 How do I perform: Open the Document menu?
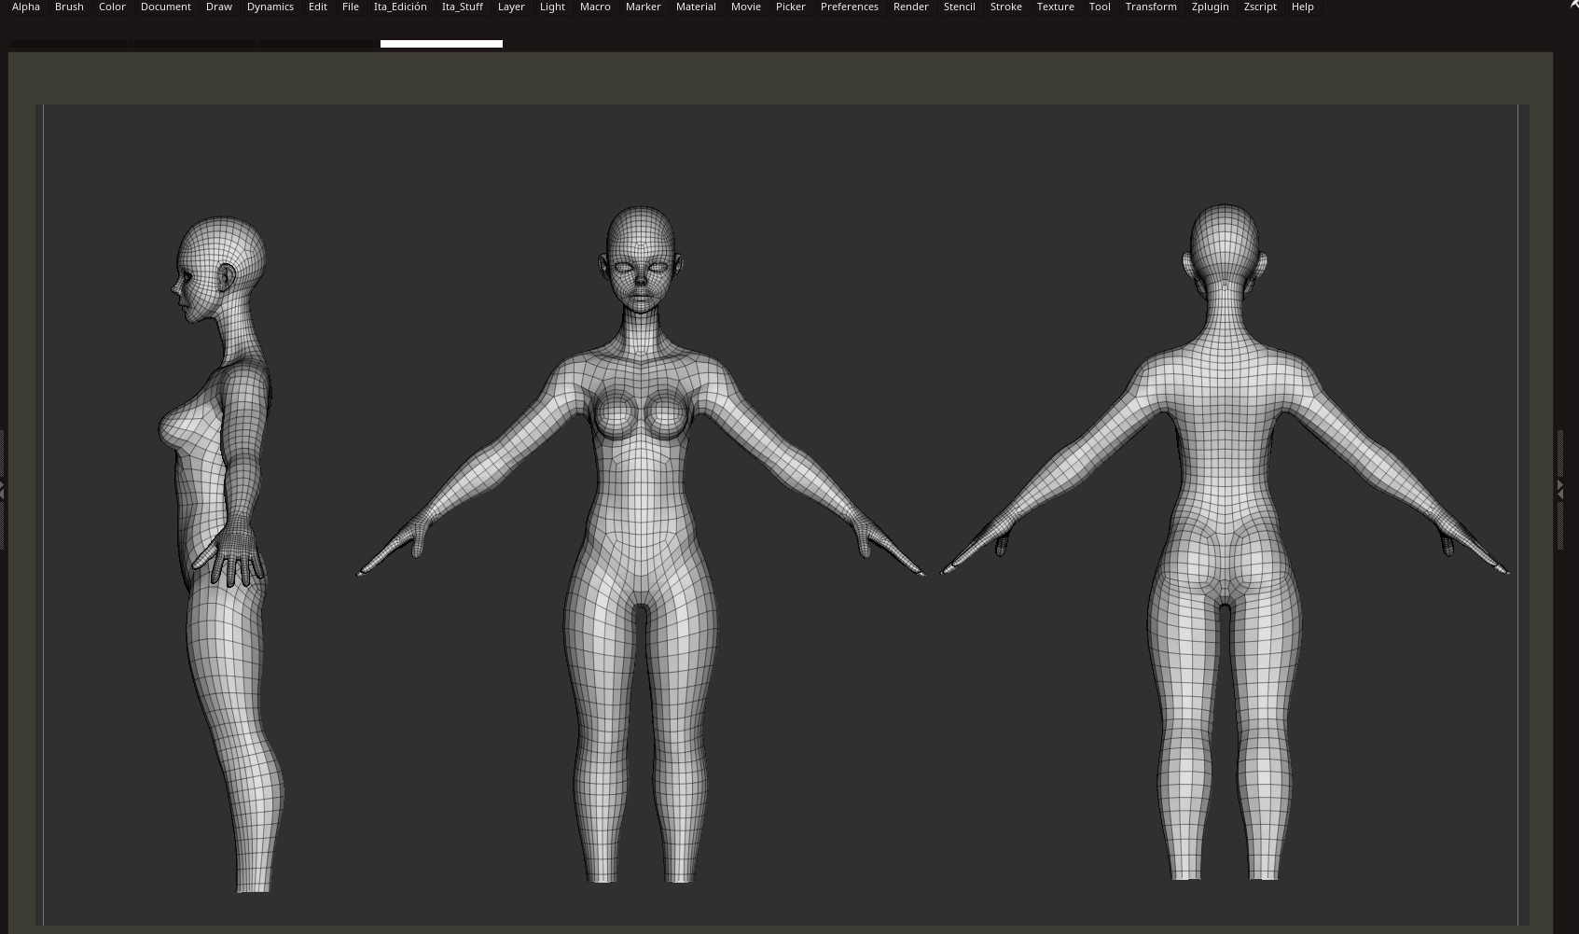[166, 7]
